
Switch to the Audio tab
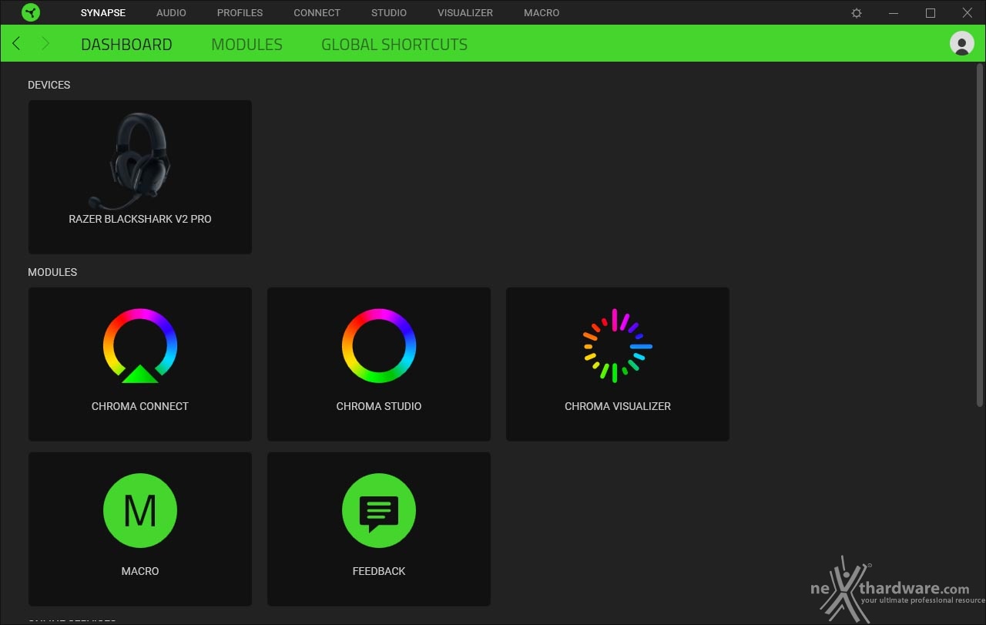(x=171, y=13)
